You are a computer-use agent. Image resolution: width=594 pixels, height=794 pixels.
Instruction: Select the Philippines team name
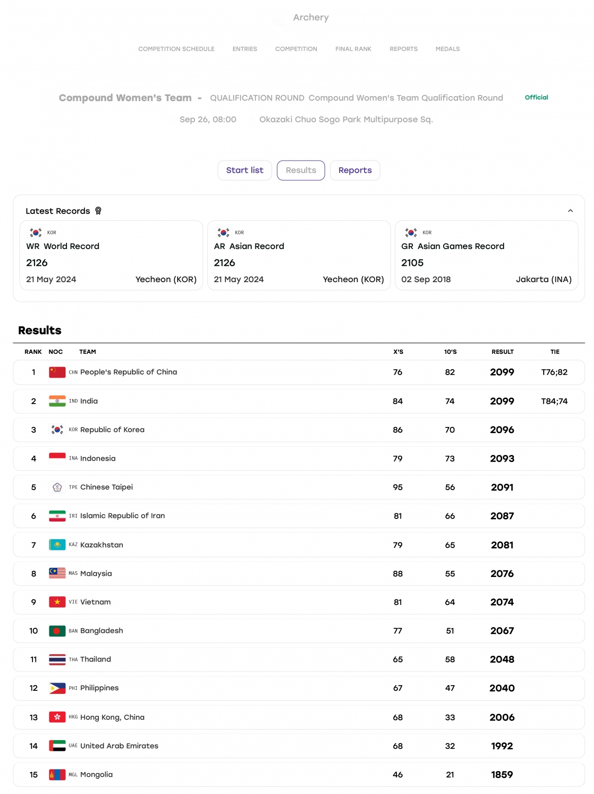[x=100, y=688]
